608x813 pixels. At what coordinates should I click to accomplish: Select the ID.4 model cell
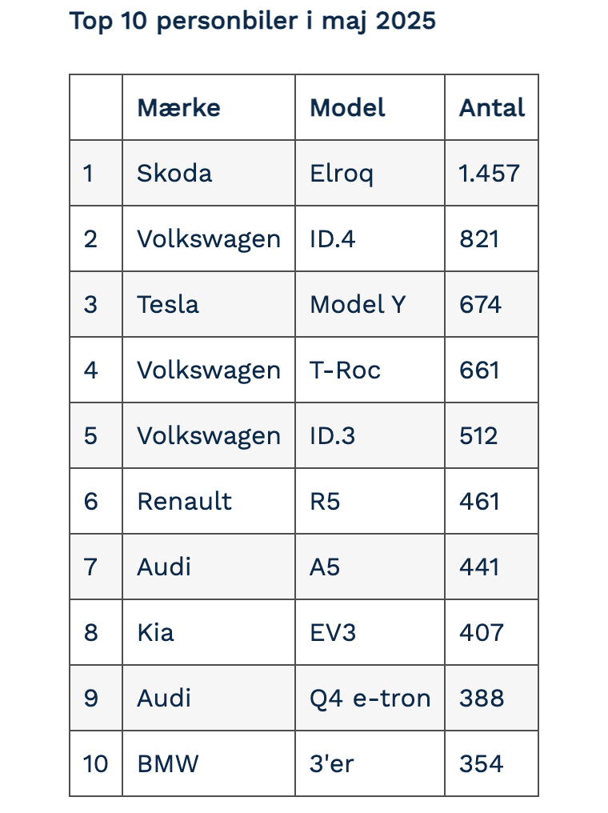tap(332, 239)
